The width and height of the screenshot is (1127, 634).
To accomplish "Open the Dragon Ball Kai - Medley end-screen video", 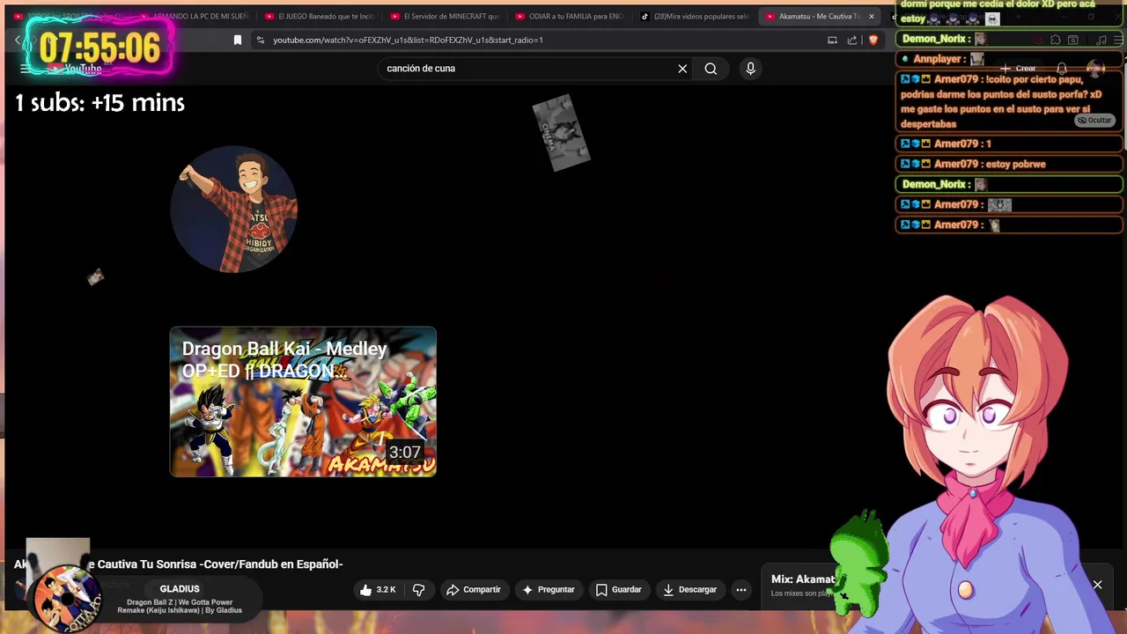I will click(x=303, y=402).
